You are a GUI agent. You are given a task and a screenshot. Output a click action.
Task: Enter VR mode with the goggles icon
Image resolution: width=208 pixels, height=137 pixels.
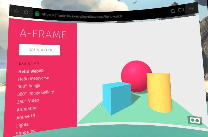pyautogui.click(x=195, y=120)
